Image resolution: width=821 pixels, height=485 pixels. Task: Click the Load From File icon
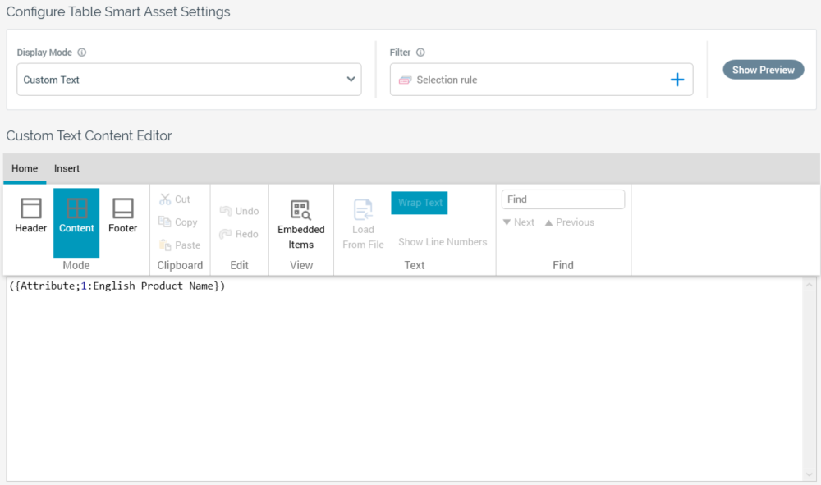click(363, 210)
